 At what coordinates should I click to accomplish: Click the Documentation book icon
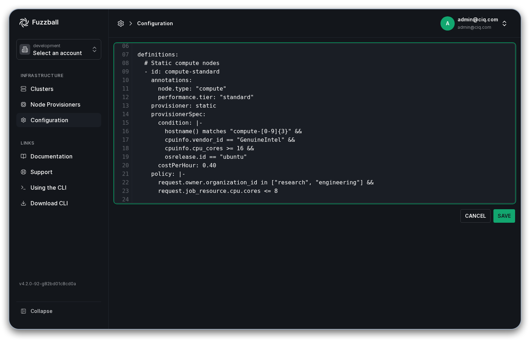click(x=23, y=156)
